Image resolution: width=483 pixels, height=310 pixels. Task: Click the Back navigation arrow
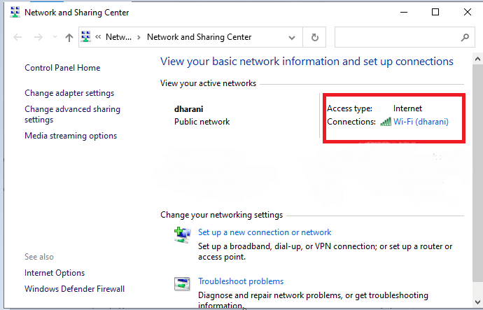17,38
